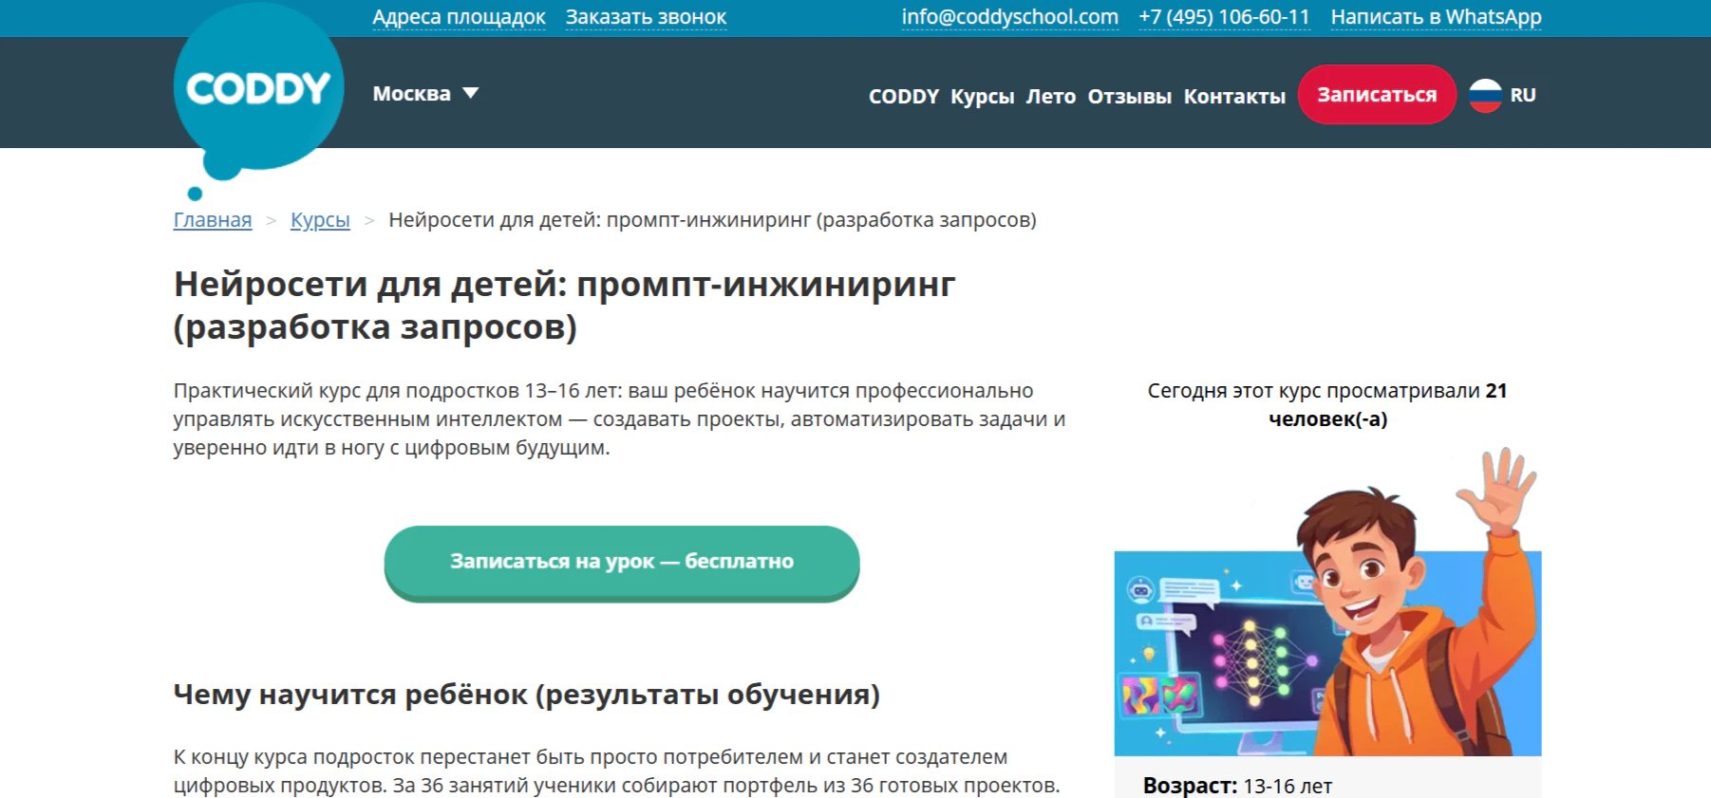Click the Сегодня этот курс просматривали text
Image resolution: width=1711 pixels, height=798 pixels.
[x=1327, y=405]
